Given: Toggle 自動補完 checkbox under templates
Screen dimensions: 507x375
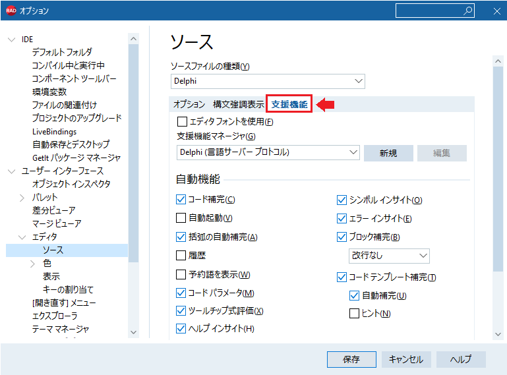Looking at the screenshot, I should coord(355,295).
